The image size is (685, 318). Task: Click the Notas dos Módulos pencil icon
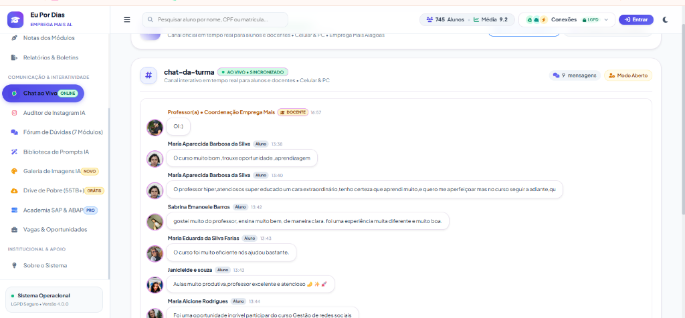[15, 38]
